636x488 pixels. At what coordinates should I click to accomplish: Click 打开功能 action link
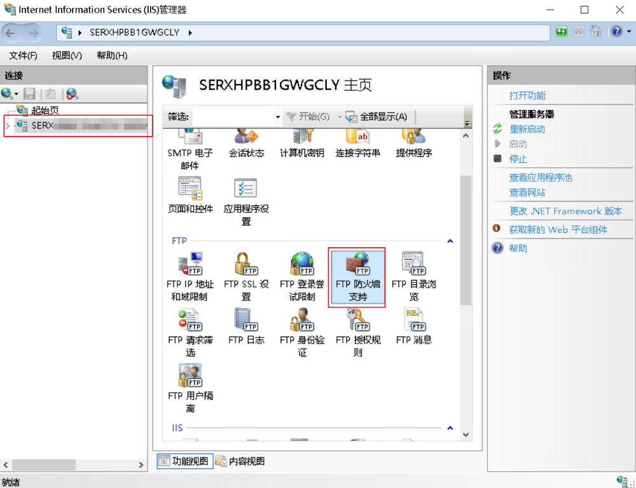click(x=527, y=96)
